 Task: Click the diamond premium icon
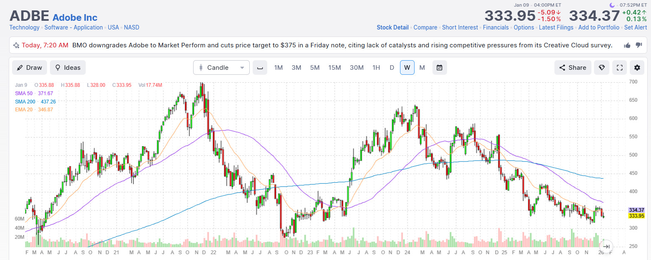601,68
